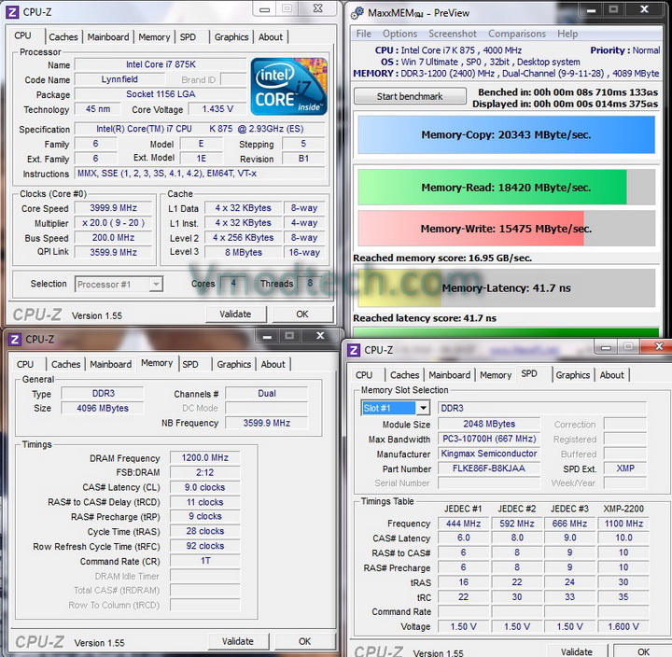Viewport: 672px width, 657px height.
Task: Click OK in the CPU-Z Memory window
Action: click(x=304, y=641)
